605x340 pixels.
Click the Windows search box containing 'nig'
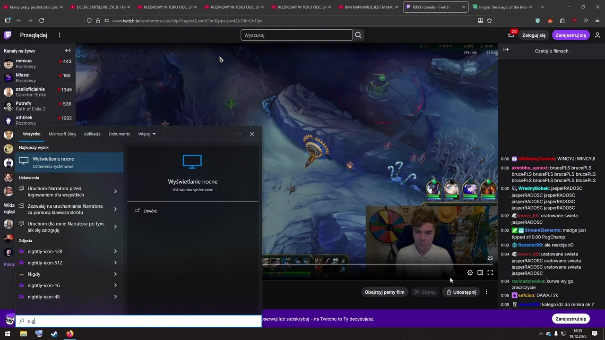[x=138, y=321]
